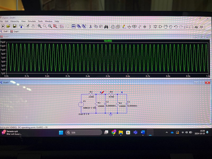Click the Text Aa tool
Viewport: 212px width, 159px height.
(x=196, y=27)
